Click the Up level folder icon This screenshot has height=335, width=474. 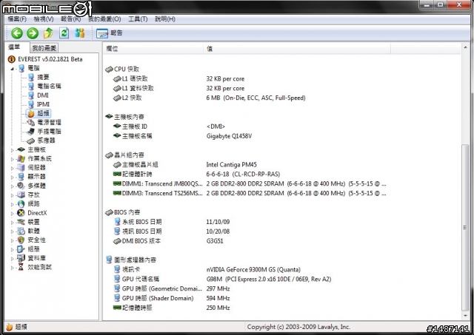(48, 33)
